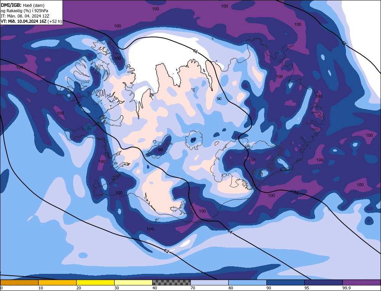Click the 'DMI/IGB: Hæð (dam)' title line
Viewport: 381px width, 291px height.
[x=23, y=5]
